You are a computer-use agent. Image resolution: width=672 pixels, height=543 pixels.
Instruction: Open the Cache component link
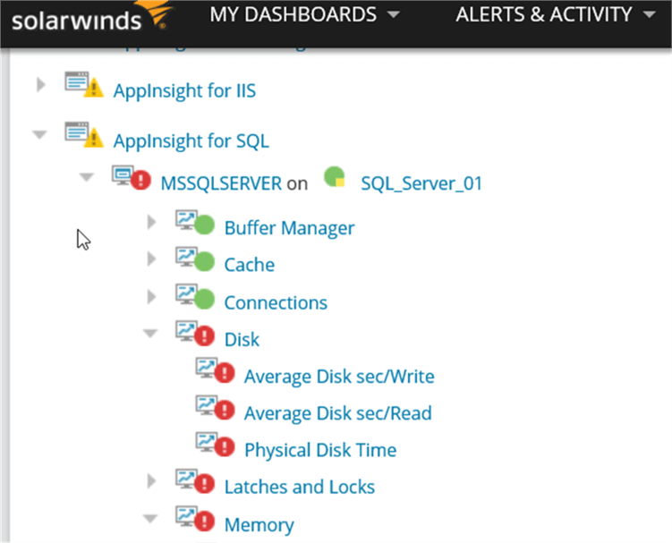(250, 265)
